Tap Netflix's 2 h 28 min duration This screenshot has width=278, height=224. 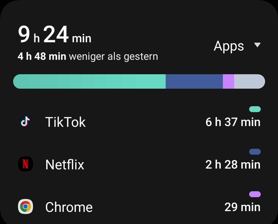point(233,165)
